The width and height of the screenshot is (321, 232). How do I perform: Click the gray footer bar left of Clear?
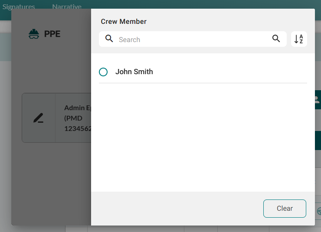tap(174, 208)
